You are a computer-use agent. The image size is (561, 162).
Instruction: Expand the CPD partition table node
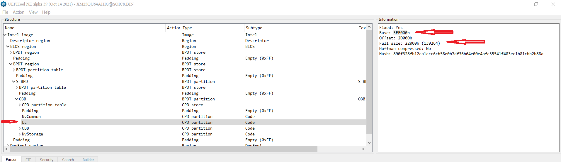point(20,105)
